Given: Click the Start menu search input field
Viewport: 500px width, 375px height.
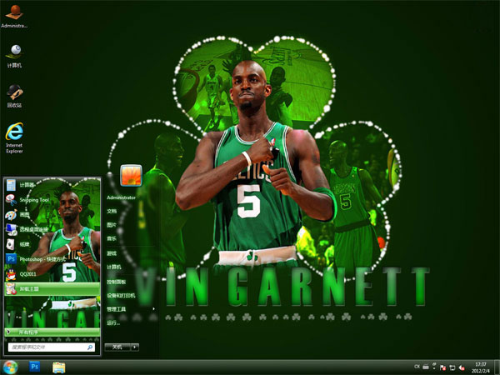Looking at the screenshot, I should [x=52, y=347].
